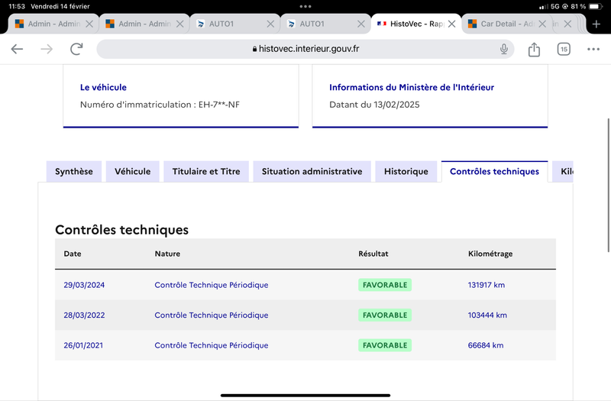Click the Résultat column header
611x401 pixels.
coord(373,254)
